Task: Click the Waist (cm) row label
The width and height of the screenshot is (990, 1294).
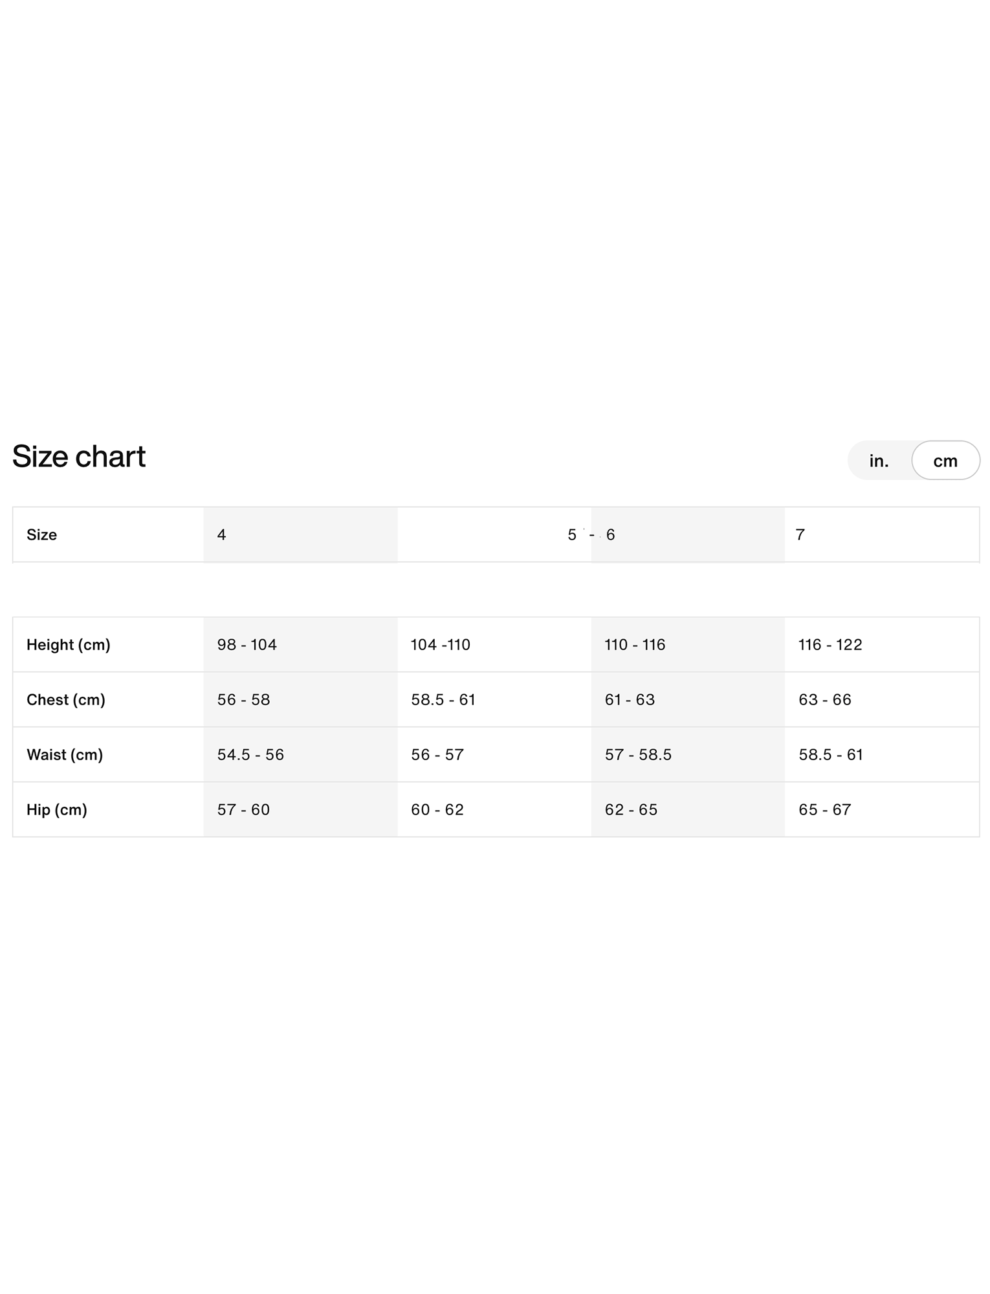Action: pyautogui.click(x=64, y=754)
